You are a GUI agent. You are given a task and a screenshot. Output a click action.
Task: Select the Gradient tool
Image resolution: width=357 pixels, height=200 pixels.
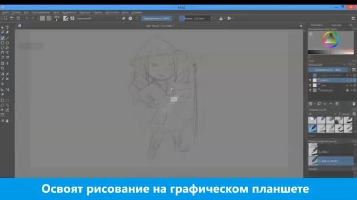point(2,74)
